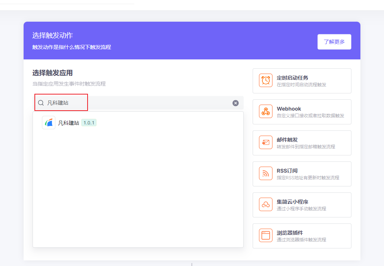
Task: Click the 凡科建站 app logo icon
Action: pos(49,123)
